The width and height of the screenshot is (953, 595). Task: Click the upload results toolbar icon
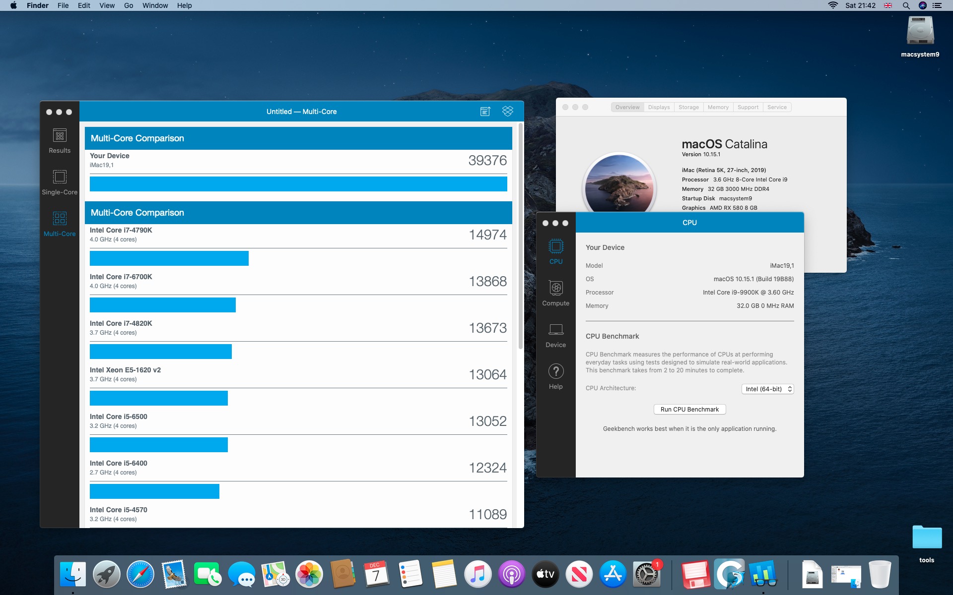tap(485, 111)
